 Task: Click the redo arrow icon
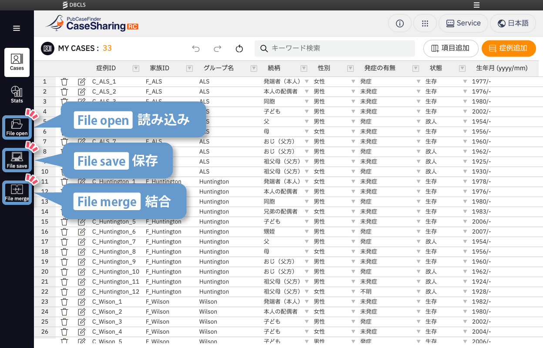tap(218, 49)
